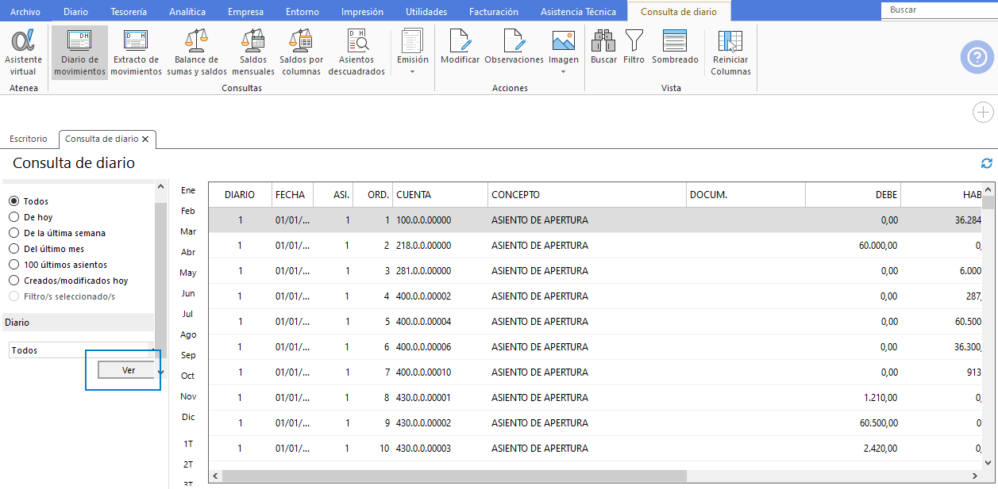Open the Empresa ribbon tab
Image resolution: width=998 pixels, height=489 pixels.
[245, 12]
